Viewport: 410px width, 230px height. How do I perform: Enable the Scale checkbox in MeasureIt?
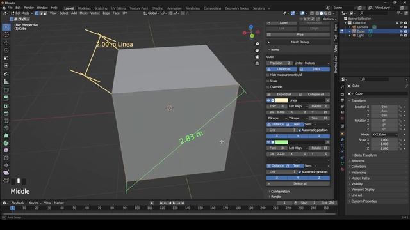click(268, 81)
